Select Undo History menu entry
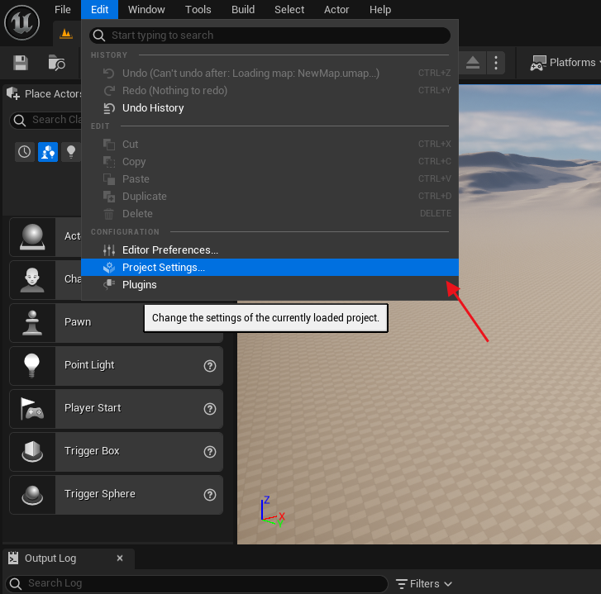601x594 pixels. click(153, 108)
